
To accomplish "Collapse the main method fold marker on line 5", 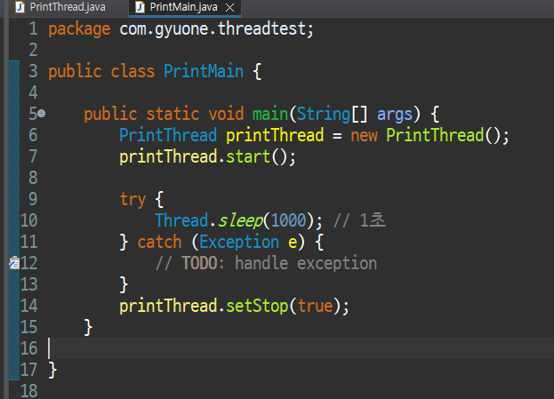I will point(41,114).
